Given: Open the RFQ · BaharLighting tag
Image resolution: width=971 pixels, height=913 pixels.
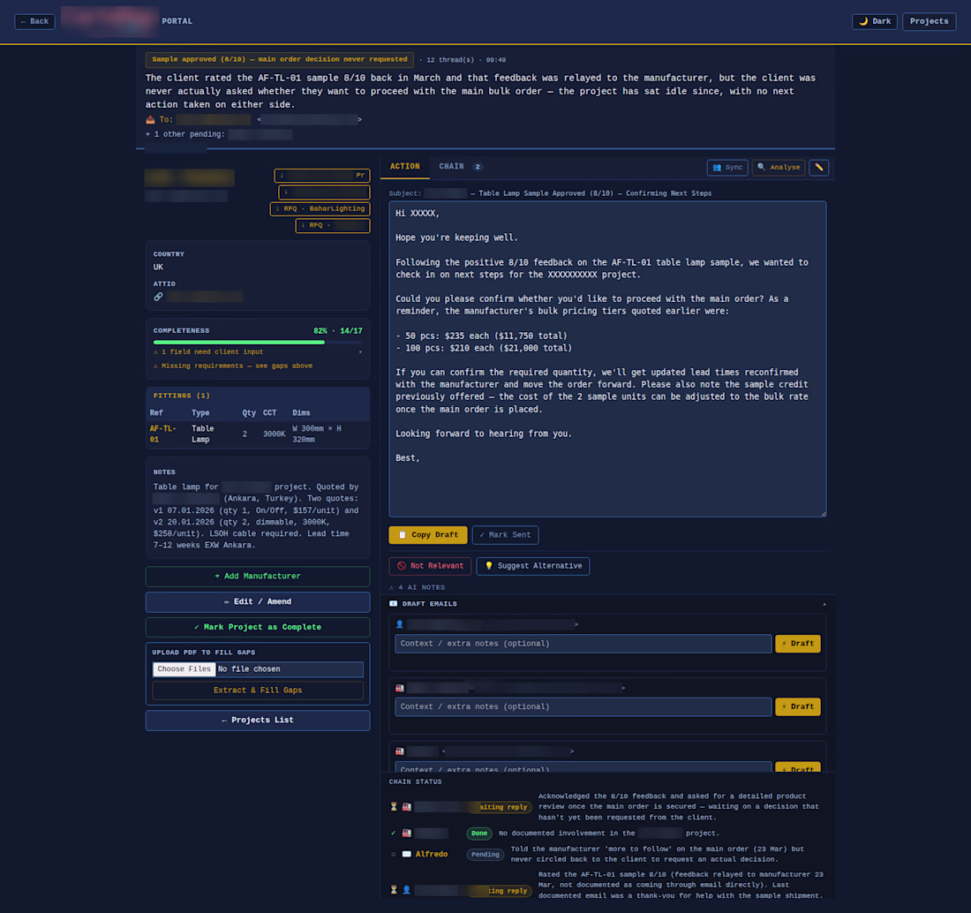Looking at the screenshot, I should pos(320,208).
